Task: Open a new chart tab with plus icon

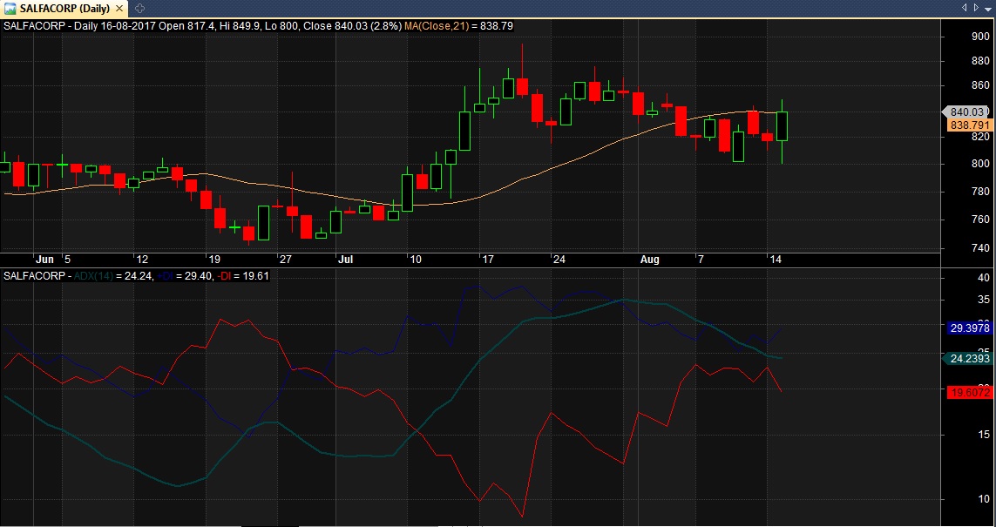Action: pyautogui.click(x=140, y=8)
